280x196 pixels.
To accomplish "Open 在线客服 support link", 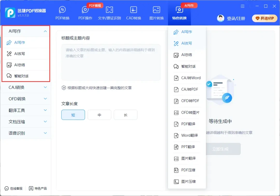I will [13, 188].
